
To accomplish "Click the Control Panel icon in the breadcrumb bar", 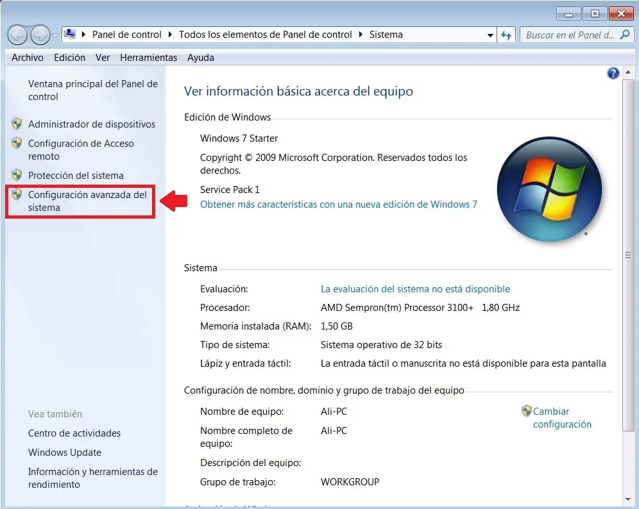I will [70, 35].
